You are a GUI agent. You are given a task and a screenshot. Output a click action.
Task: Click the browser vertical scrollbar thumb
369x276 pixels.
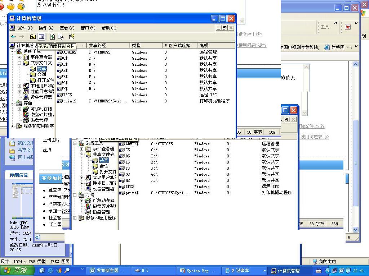pyautogui.click(x=356, y=163)
